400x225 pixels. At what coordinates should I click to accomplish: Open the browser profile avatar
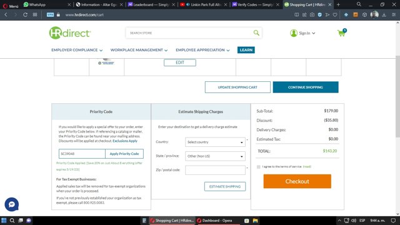pos(374,14)
